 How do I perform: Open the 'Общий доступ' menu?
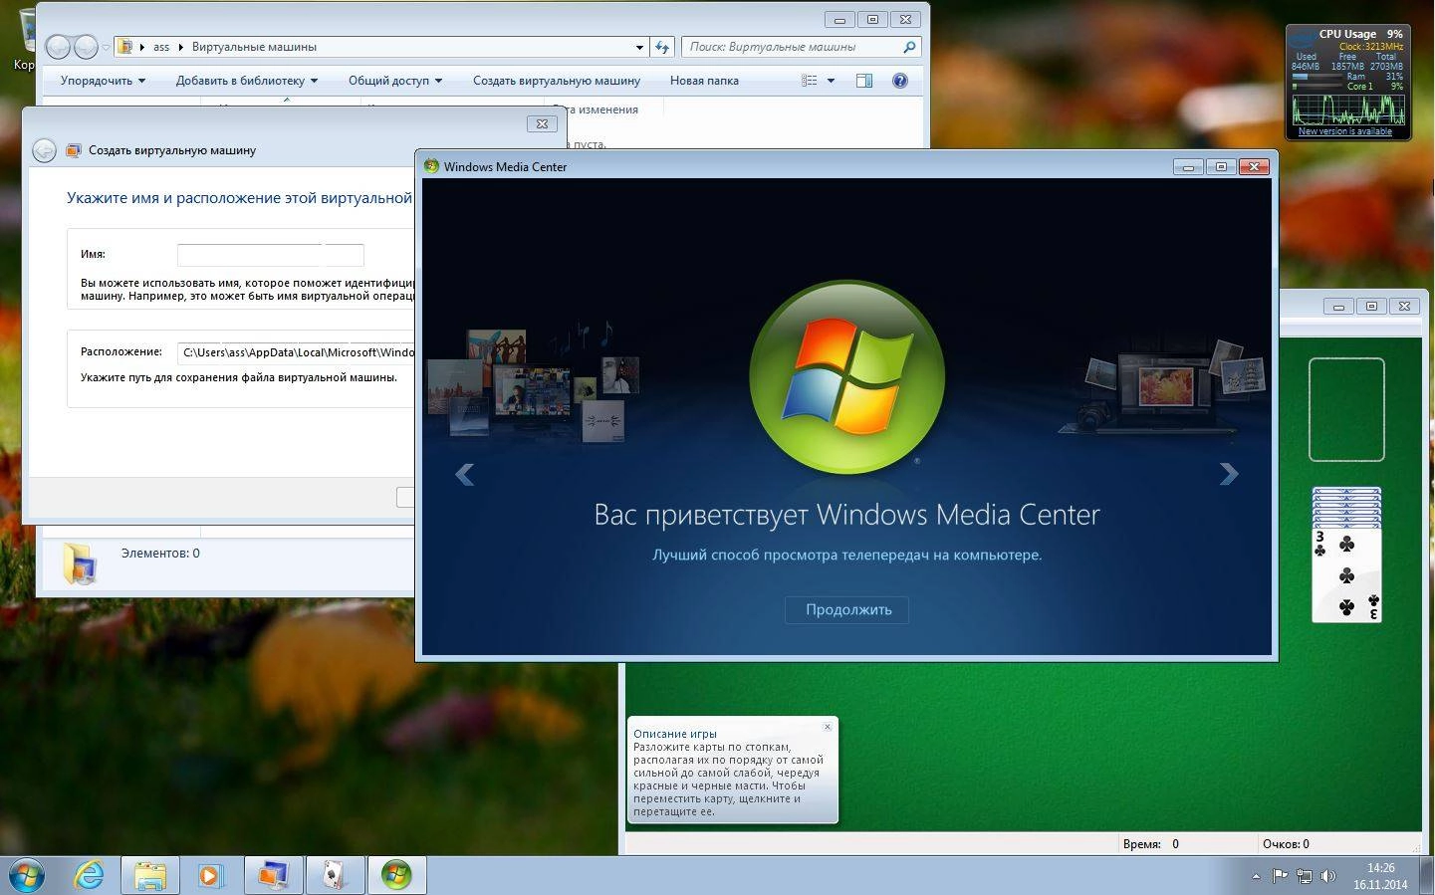(394, 81)
